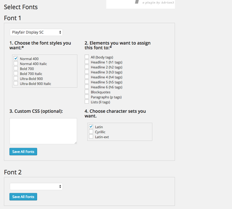Enable Lists (li tags) checkbox
The image size is (232, 209).
click(87, 102)
